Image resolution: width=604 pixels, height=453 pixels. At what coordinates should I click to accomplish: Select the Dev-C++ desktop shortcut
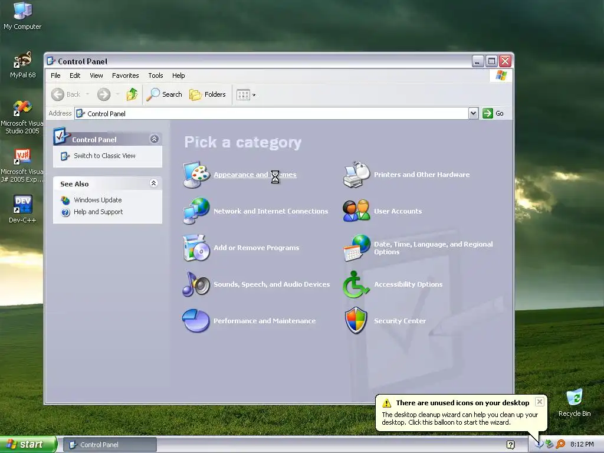(x=22, y=209)
